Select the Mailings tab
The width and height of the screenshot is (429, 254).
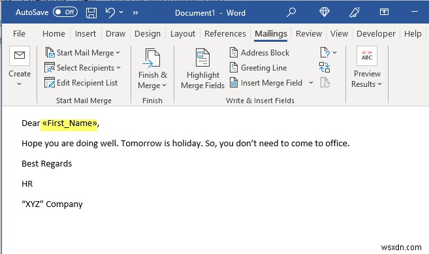tap(271, 34)
